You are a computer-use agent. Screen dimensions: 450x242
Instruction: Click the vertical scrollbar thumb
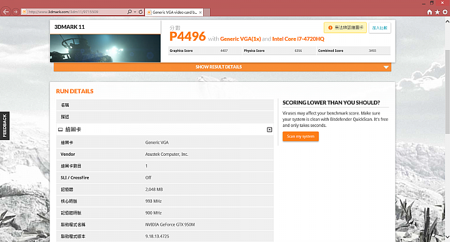point(447,92)
